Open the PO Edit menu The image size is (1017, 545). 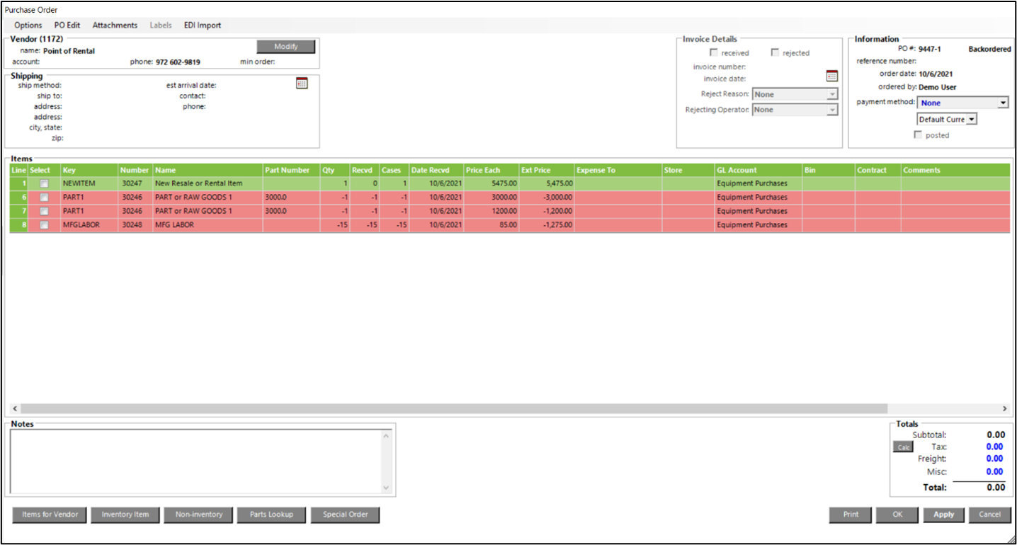click(67, 25)
